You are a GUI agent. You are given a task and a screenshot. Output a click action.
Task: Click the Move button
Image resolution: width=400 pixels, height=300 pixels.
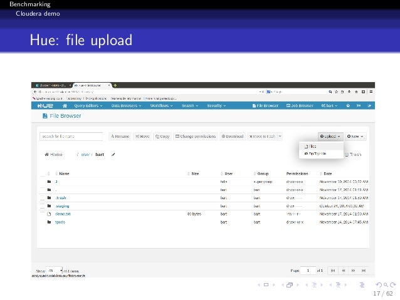pos(142,137)
